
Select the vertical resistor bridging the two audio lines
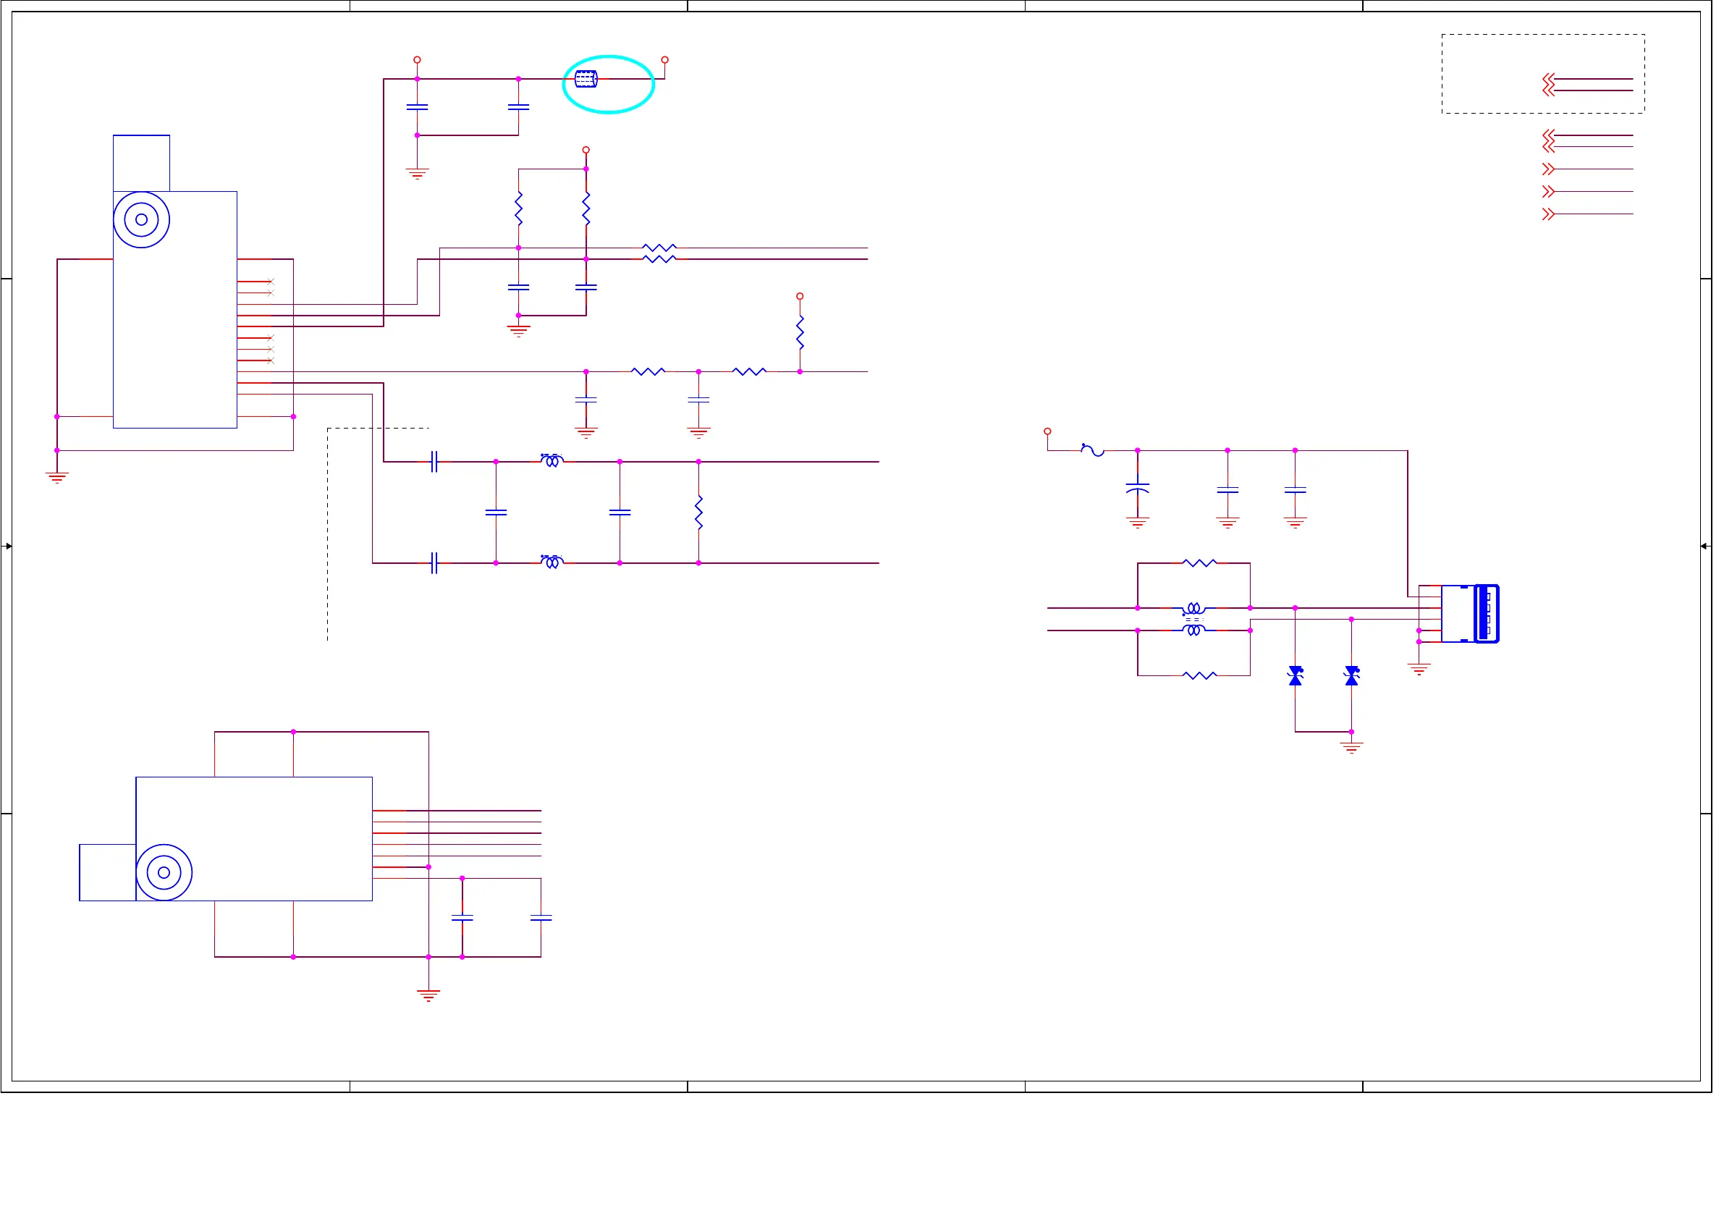coord(698,513)
